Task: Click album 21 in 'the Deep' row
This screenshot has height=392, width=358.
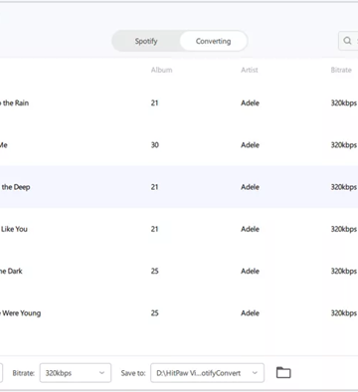Action: pyautogui.click(x=154, y=187)
